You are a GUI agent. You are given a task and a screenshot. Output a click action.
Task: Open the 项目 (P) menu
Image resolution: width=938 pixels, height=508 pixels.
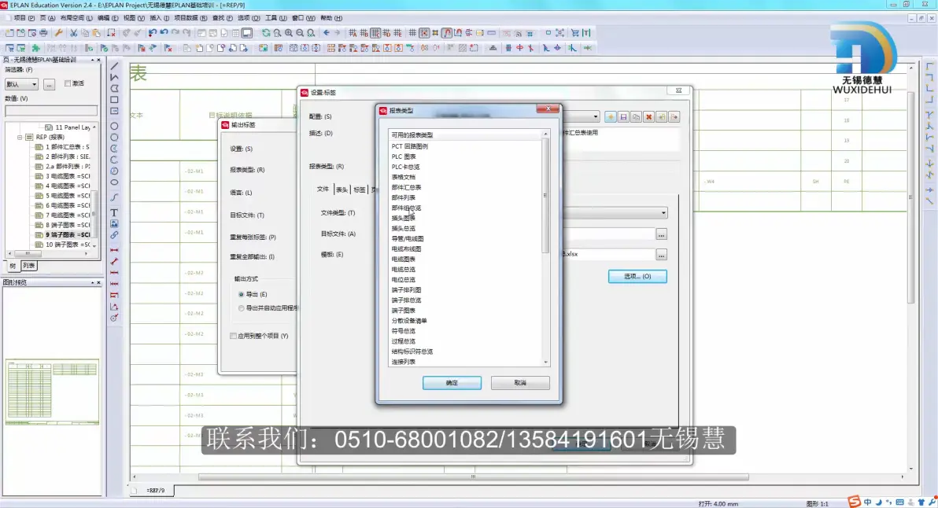(24, 18)
